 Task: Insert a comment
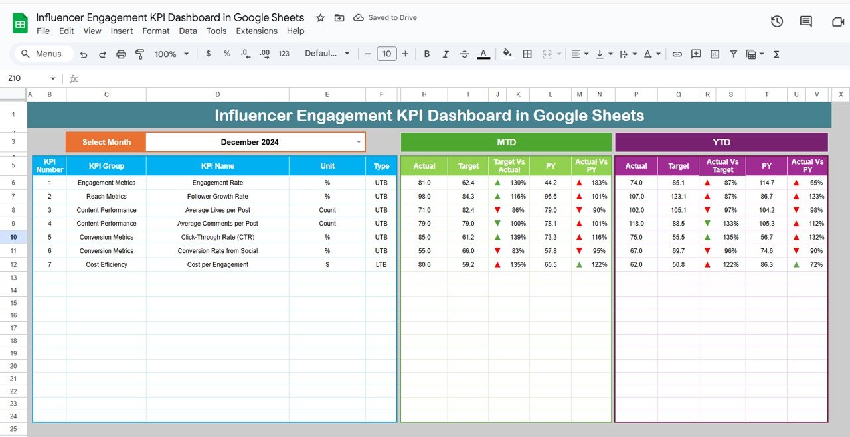(x=696, y=54)
